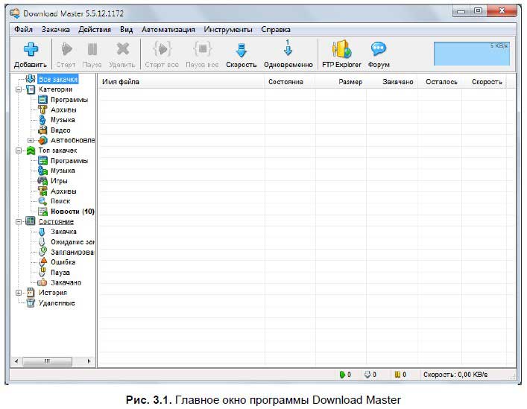Sort by the Имя файла column header
This screenshot has width=527, height=409.
tap(121, 82)
